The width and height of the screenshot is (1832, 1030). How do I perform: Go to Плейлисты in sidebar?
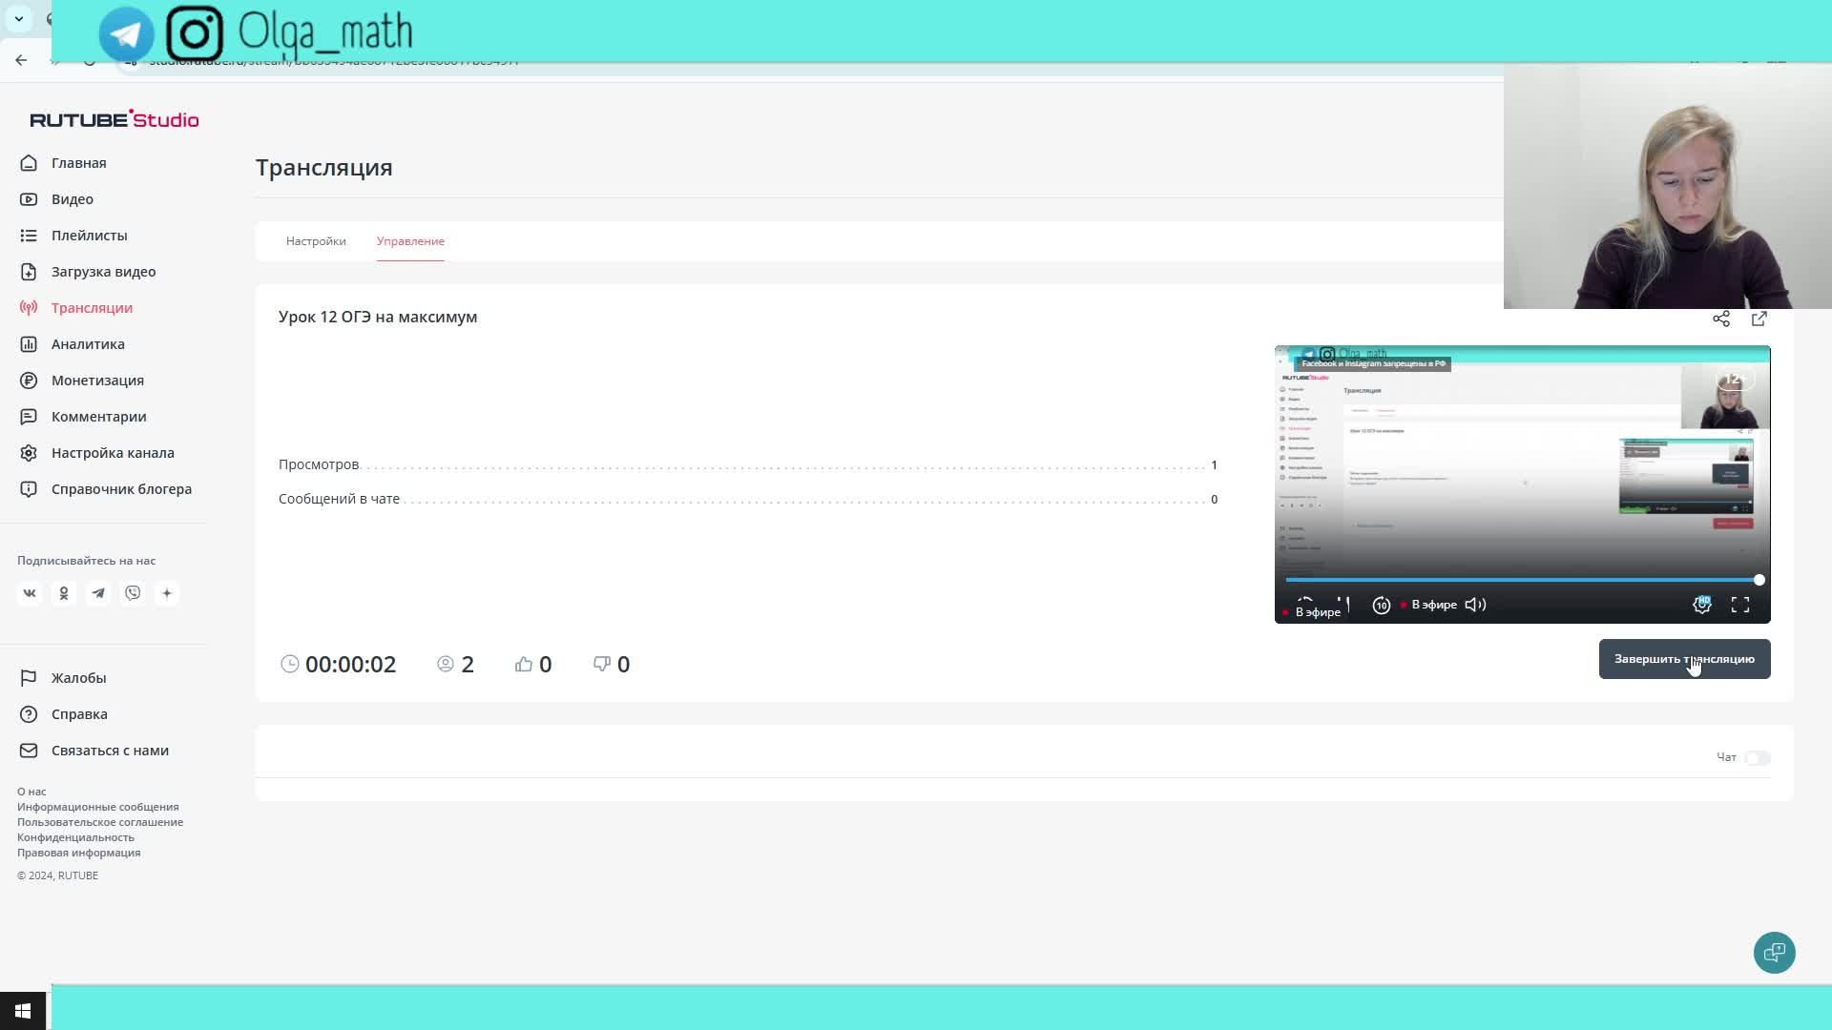tap(90, 236)
